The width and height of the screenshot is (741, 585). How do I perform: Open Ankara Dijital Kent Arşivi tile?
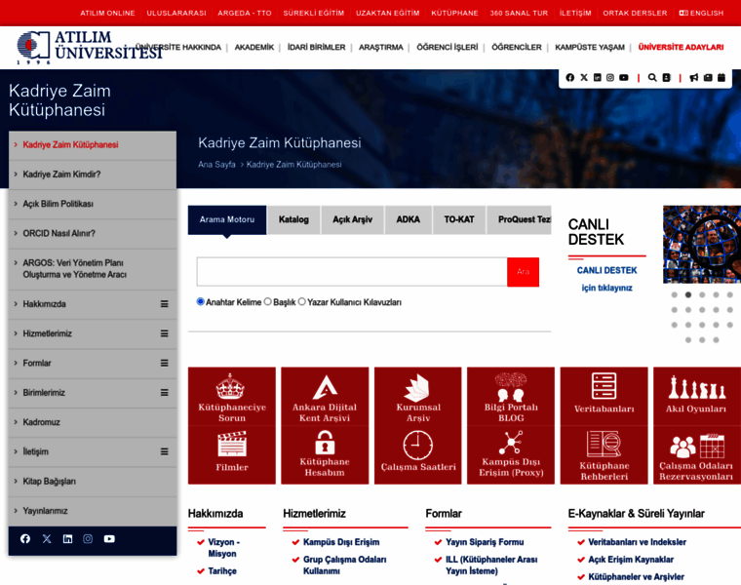(325, 397)
